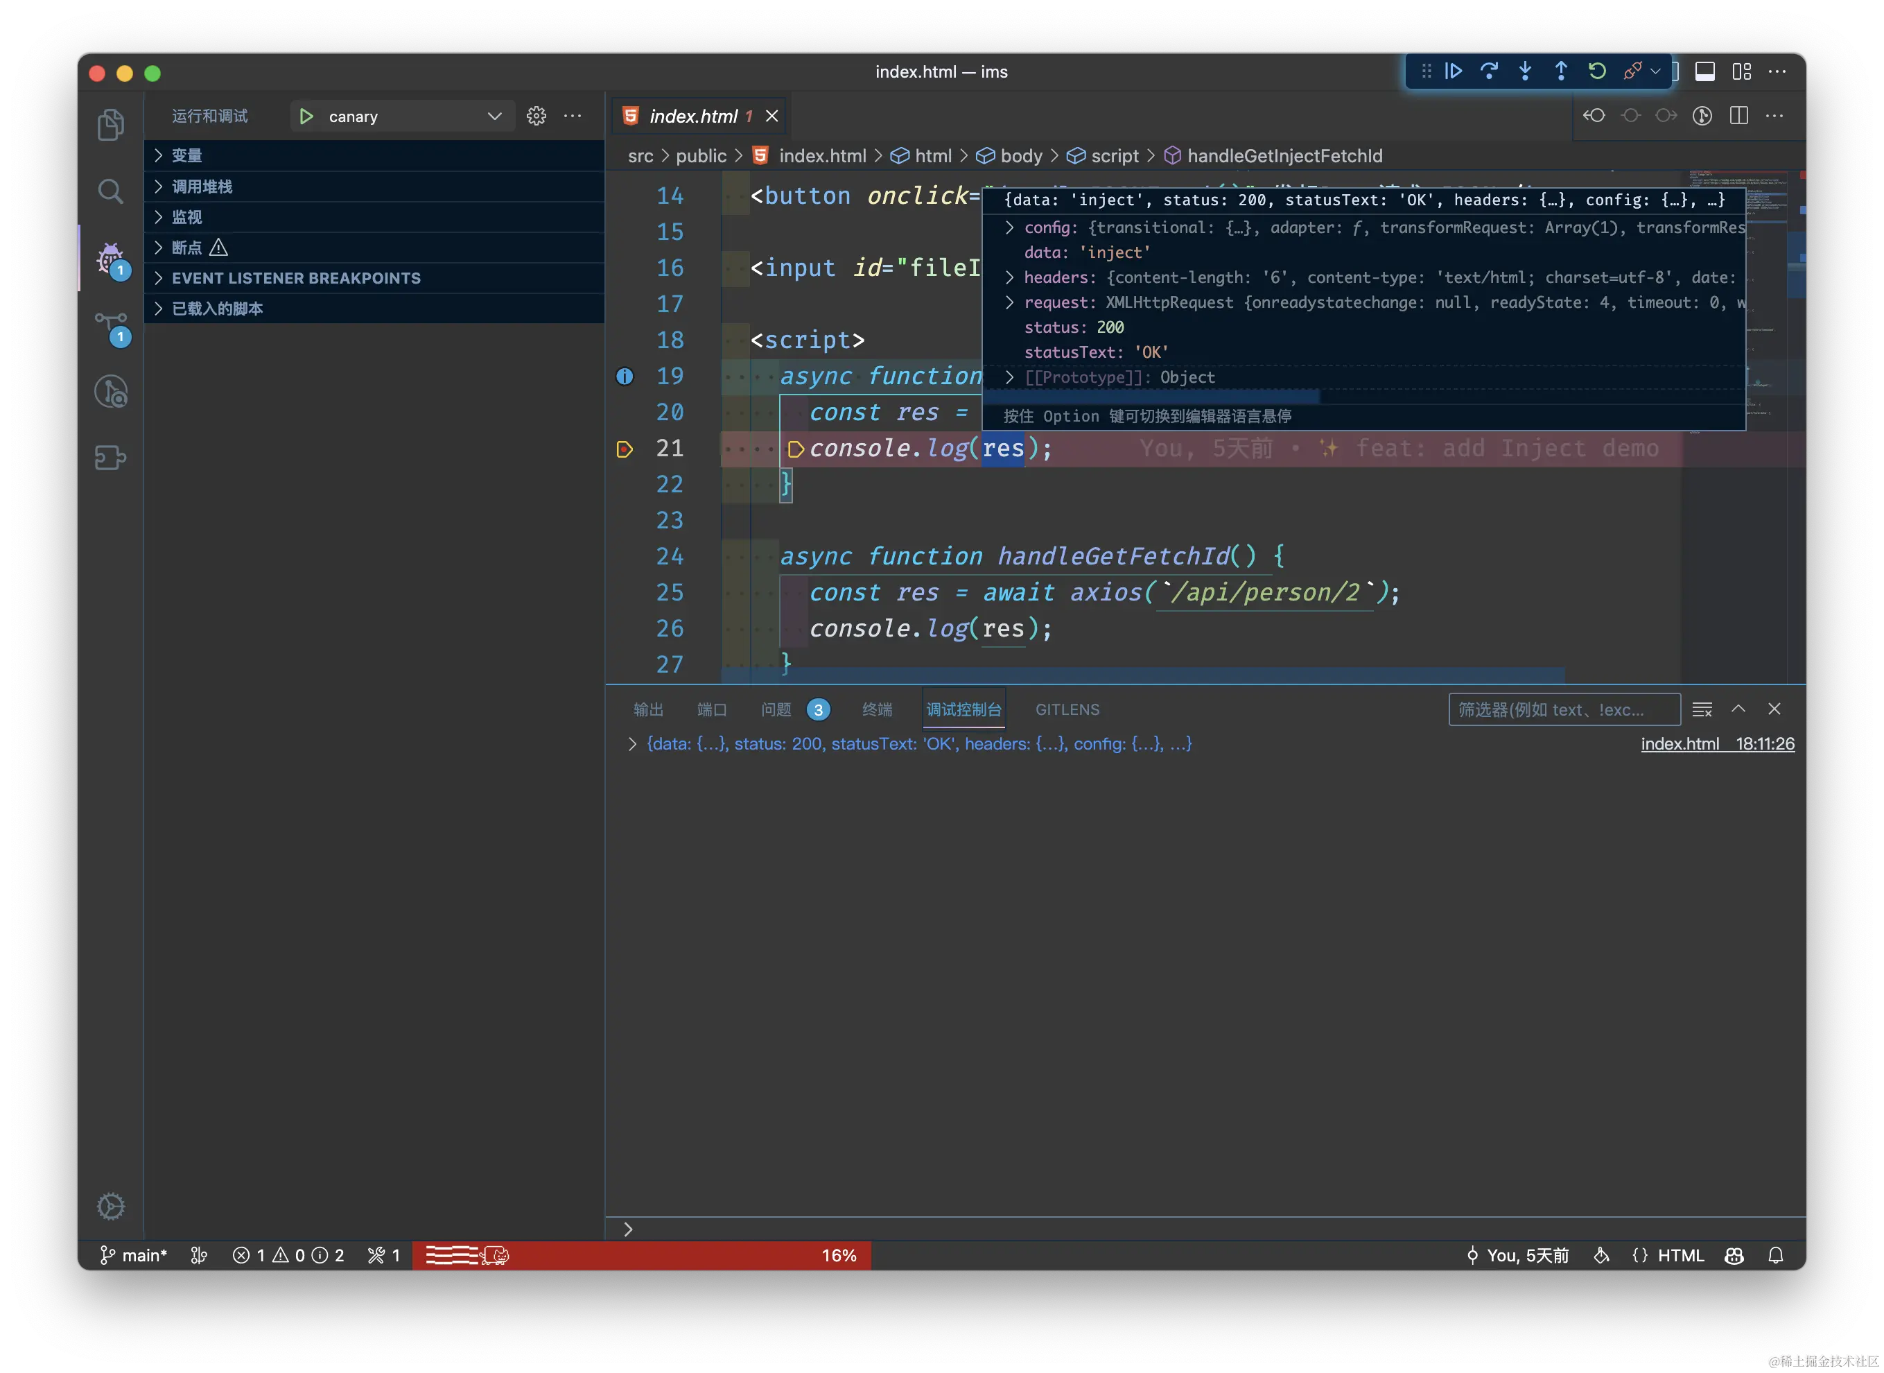Toggle split editor right icon

pyautogui.click(x=1738, y=116)
